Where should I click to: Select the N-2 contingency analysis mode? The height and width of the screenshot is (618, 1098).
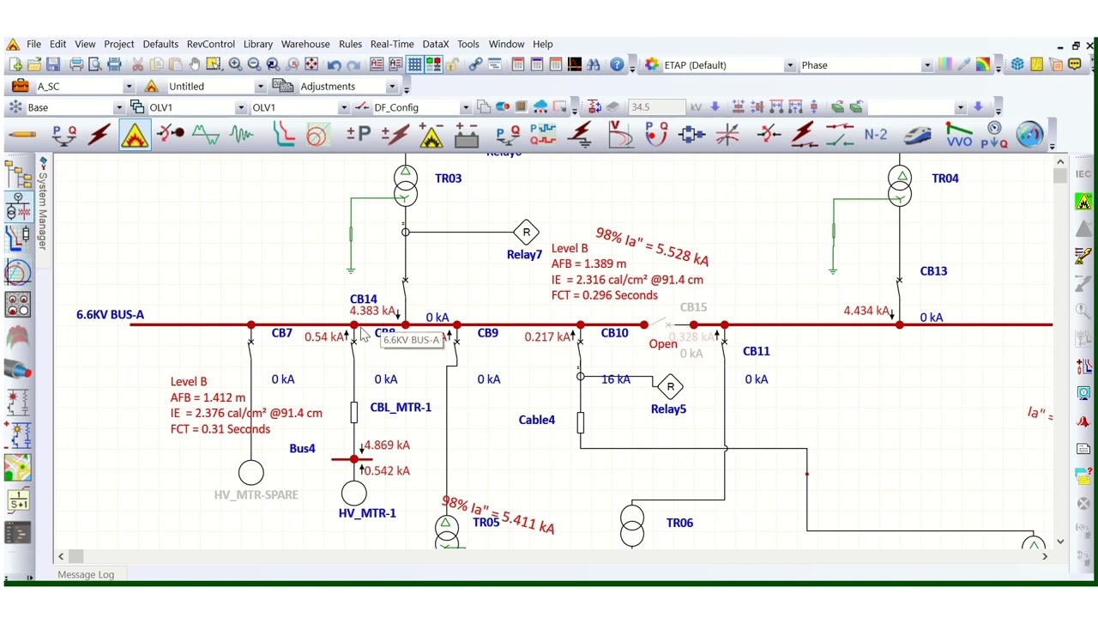pos(876,135)
